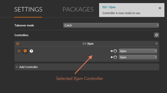Click the orange speech bubble notification icon
The image size is (167, 93).
click(25, 51)
